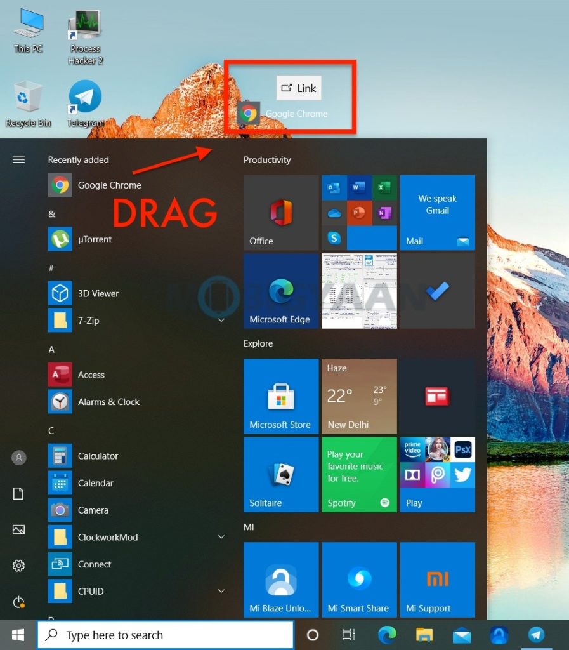Open the Mail tile
Viewport: 569px width, 650px height.
(x=436, y=212)
